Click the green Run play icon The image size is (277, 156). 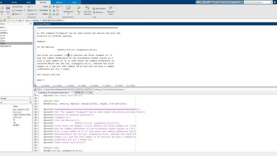click(x=79, y=8)
